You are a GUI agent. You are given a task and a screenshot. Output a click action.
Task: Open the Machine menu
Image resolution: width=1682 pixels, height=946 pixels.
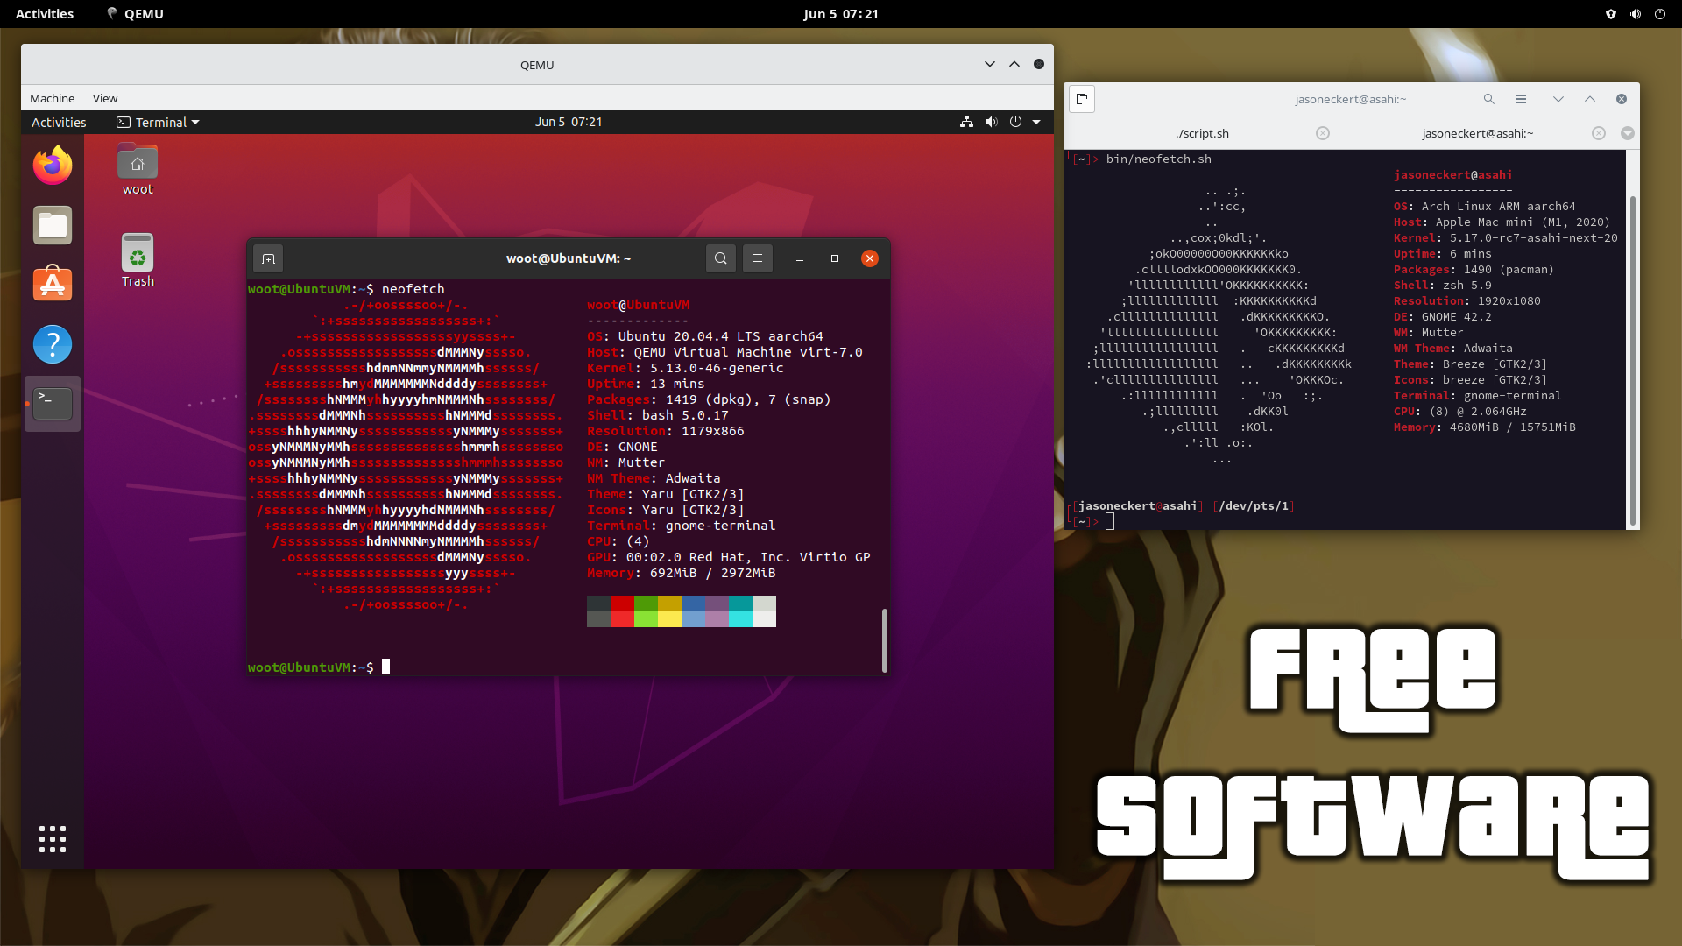[52, 98]
